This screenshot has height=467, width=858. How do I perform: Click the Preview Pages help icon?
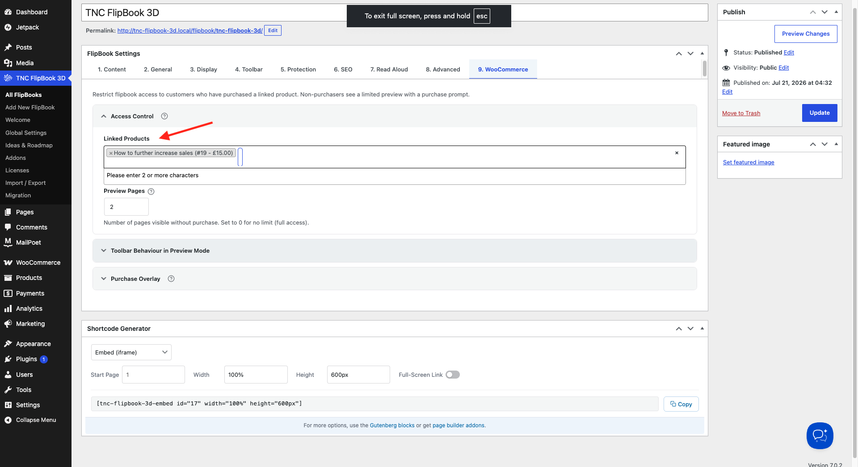click(x=151, y=192)
